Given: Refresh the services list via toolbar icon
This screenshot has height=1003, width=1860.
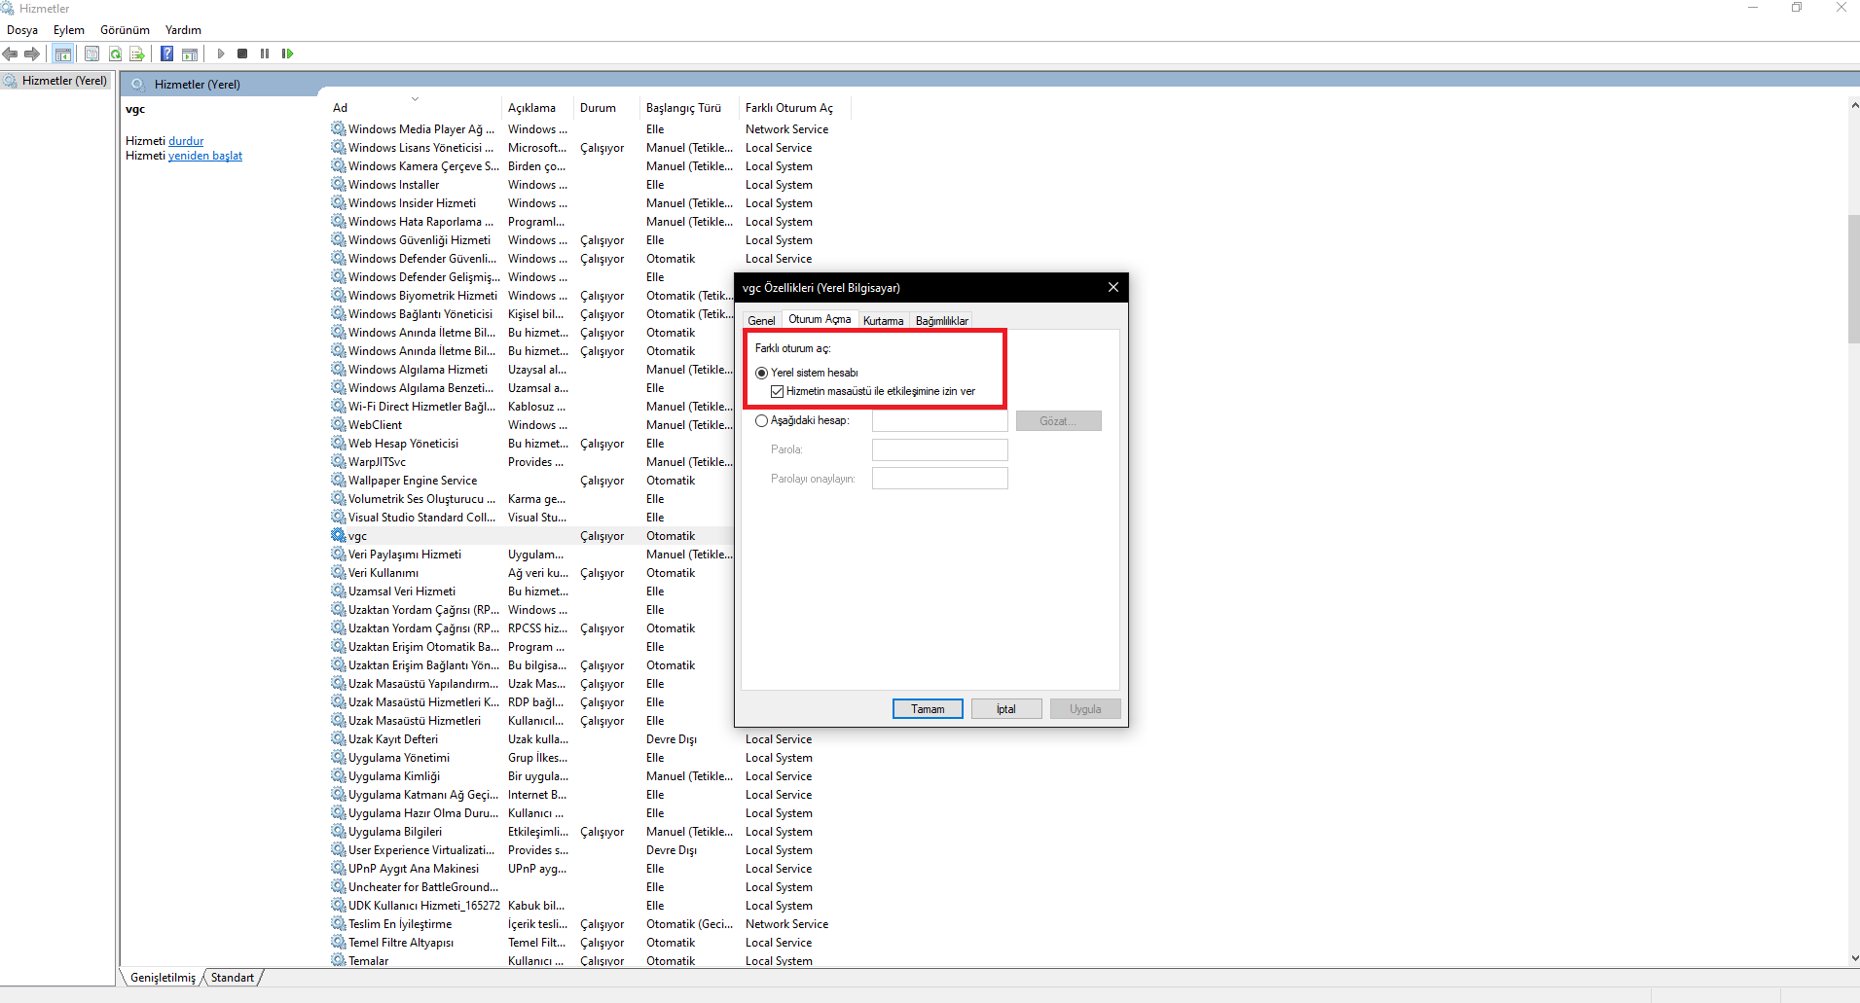Looking at the screenshot, I should 115,54.
